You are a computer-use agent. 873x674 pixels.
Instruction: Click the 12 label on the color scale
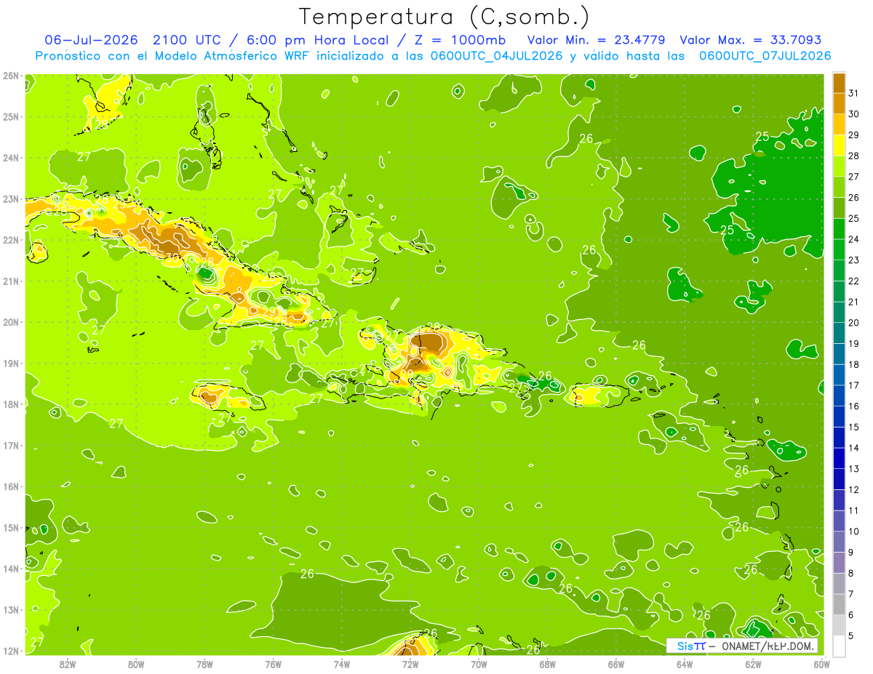[853, 490]
